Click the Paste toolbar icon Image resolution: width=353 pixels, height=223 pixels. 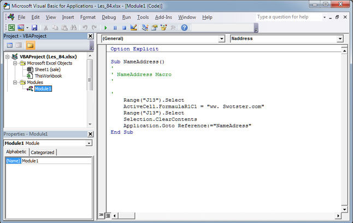point(64,28)
